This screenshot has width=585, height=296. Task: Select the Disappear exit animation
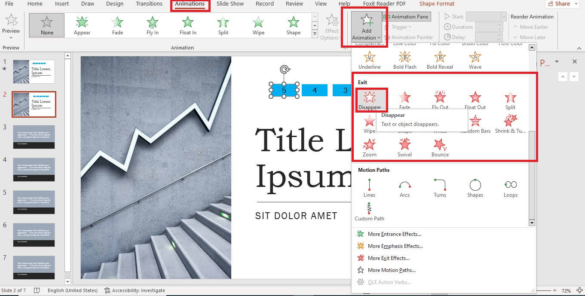coord(370,100)
